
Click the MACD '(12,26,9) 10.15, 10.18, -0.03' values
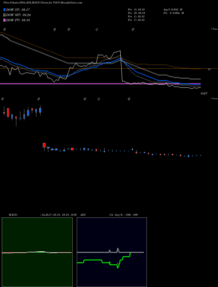[x=58, y=215]
